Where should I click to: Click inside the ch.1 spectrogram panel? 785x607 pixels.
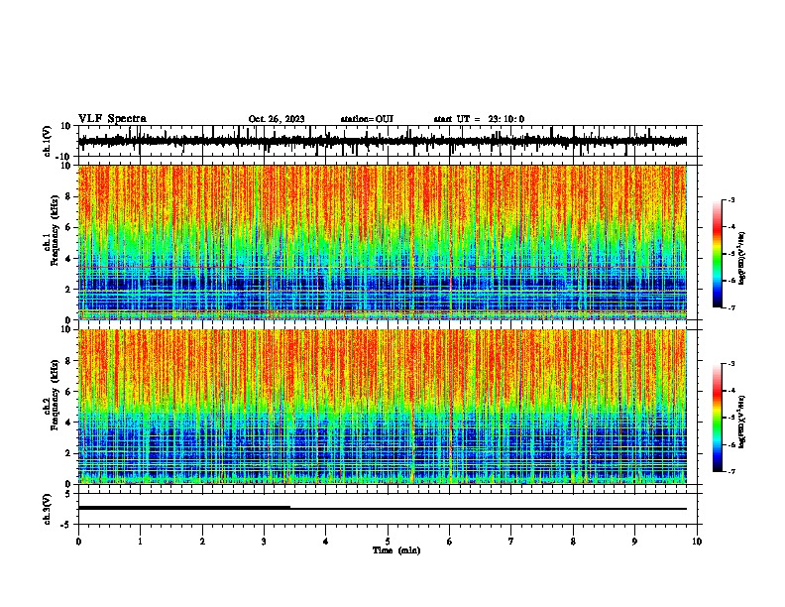[x=382, y=242]
